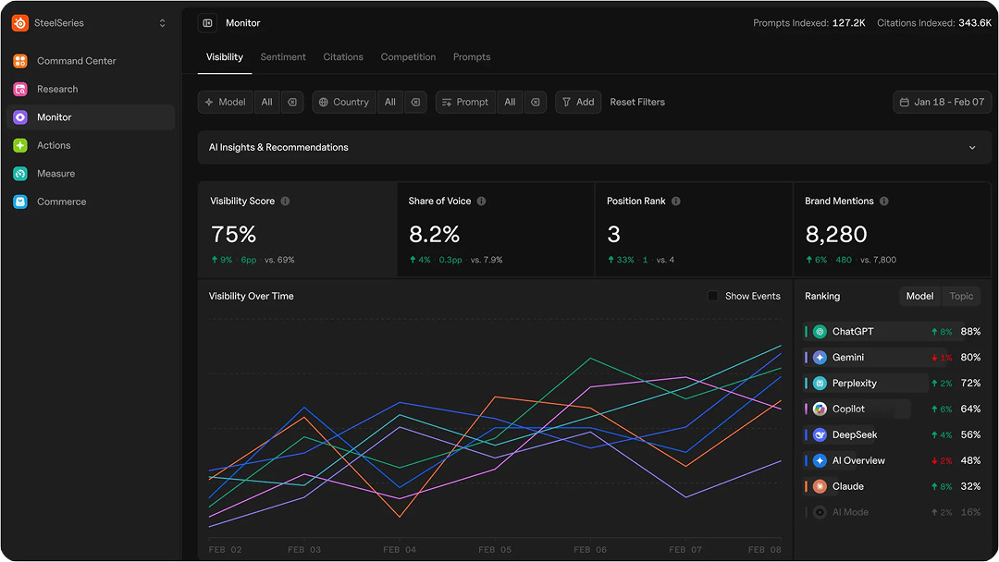Screen dimensions: 999x562
Task: Click the Gemini icon in Ranking
Action: pyautogui.click(x=820, y=358)
